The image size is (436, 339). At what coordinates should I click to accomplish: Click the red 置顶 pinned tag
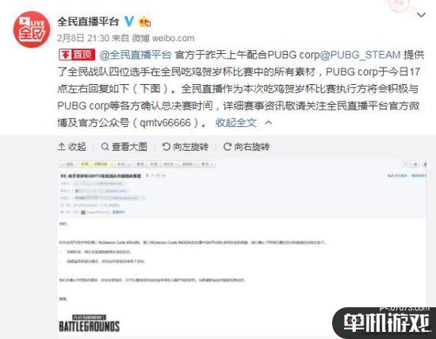(77, 55)
